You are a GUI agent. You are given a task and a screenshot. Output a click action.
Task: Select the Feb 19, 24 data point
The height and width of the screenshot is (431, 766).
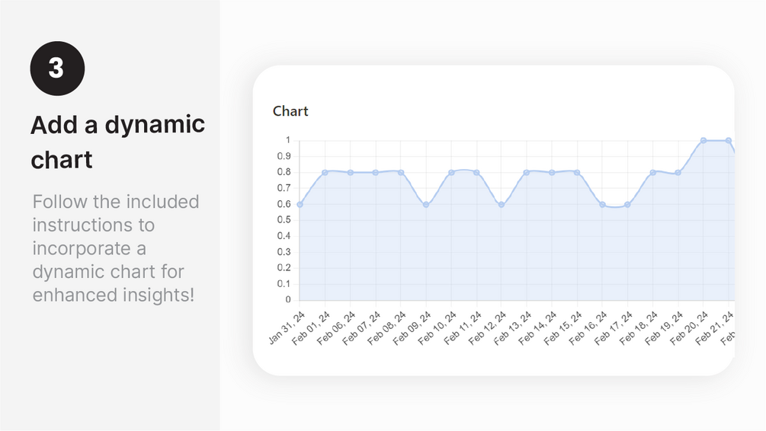point(678,172)
